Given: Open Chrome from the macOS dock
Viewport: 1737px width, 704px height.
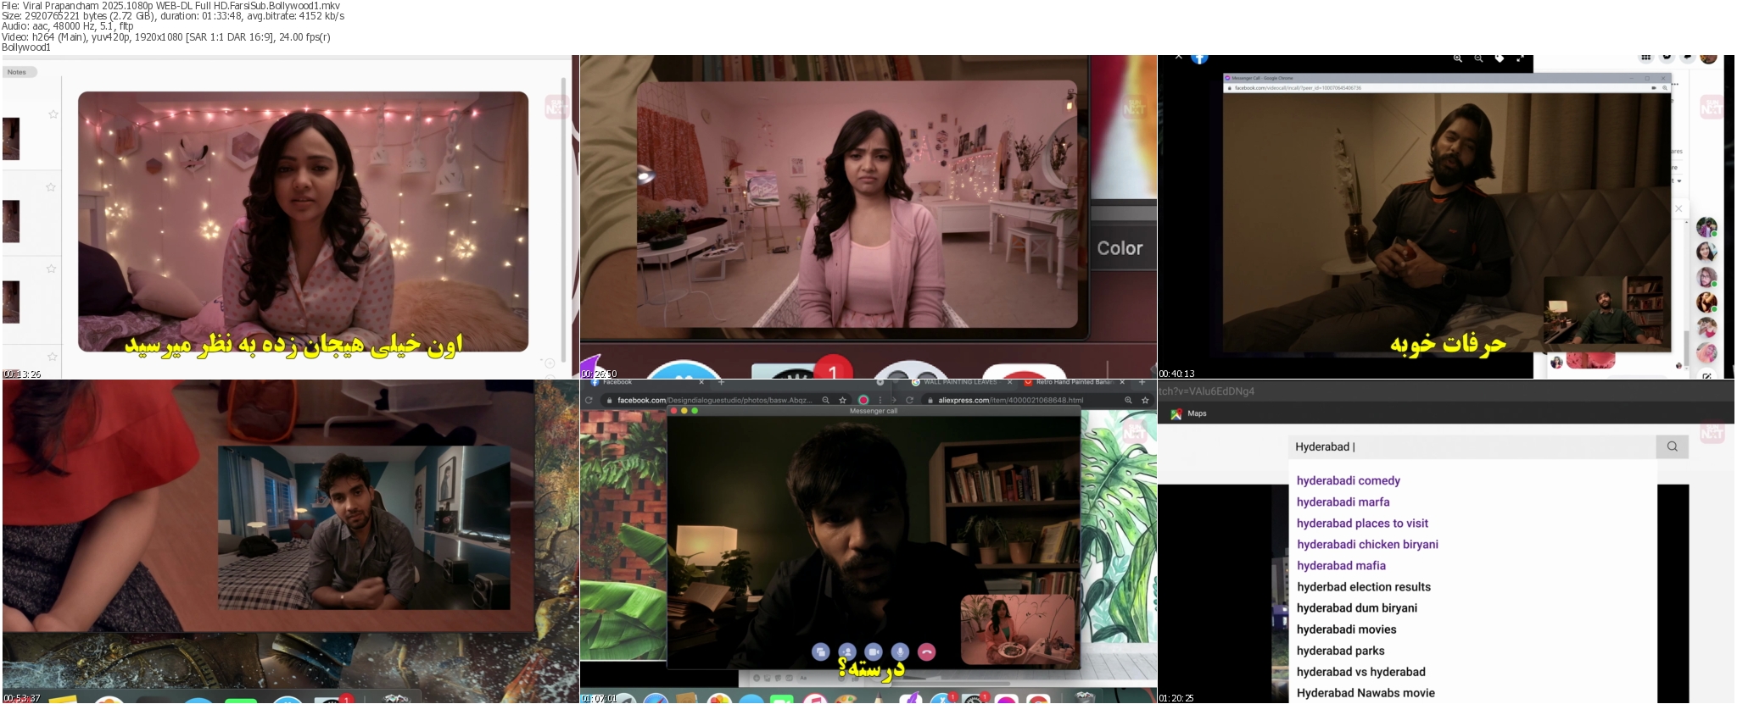Looking at the screenshot, I should (x=1037, y=698).
